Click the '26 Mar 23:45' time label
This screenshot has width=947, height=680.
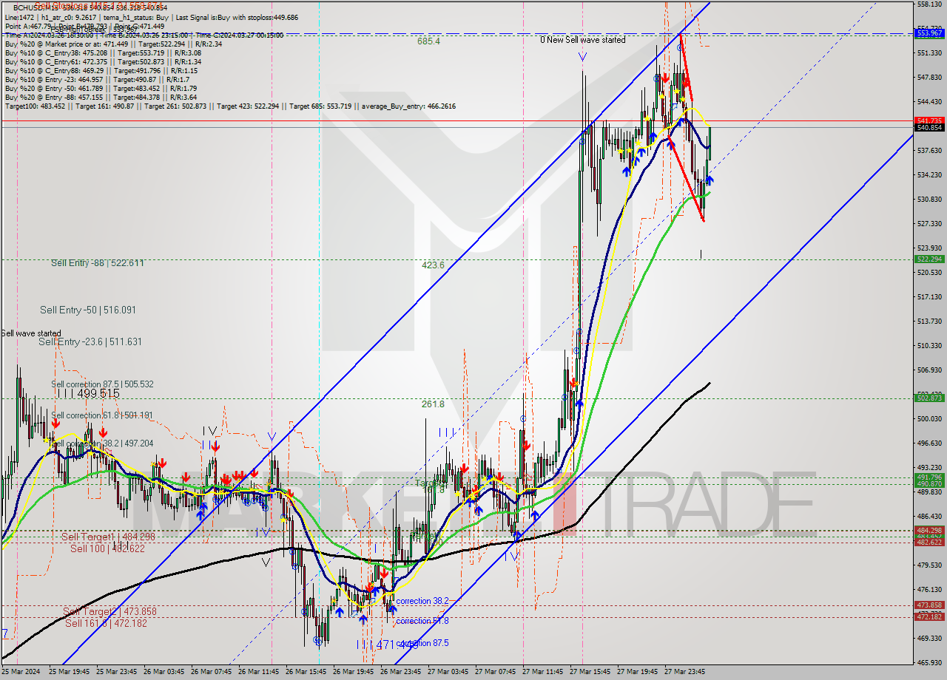pos(402,672)
